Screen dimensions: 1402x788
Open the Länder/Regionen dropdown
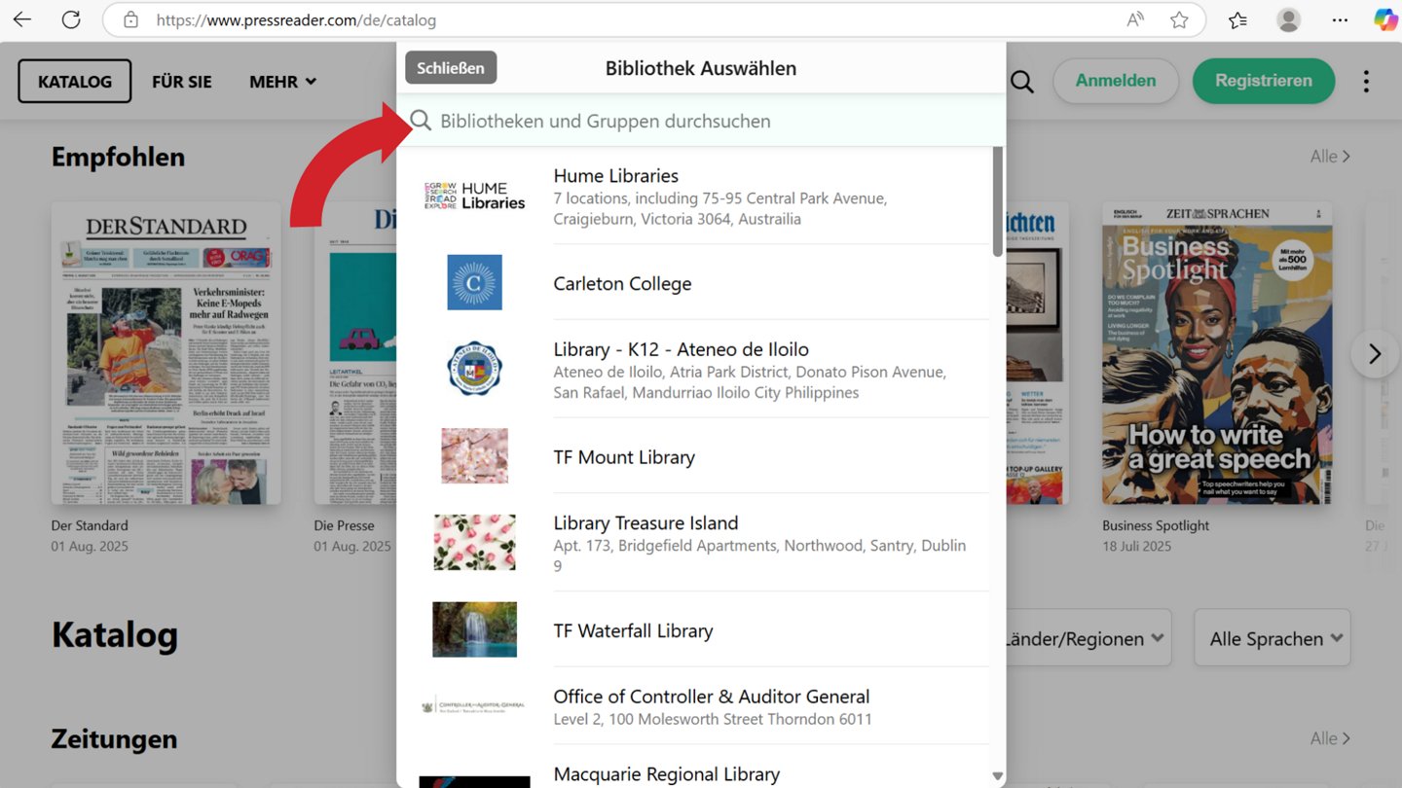point(1087,638)
